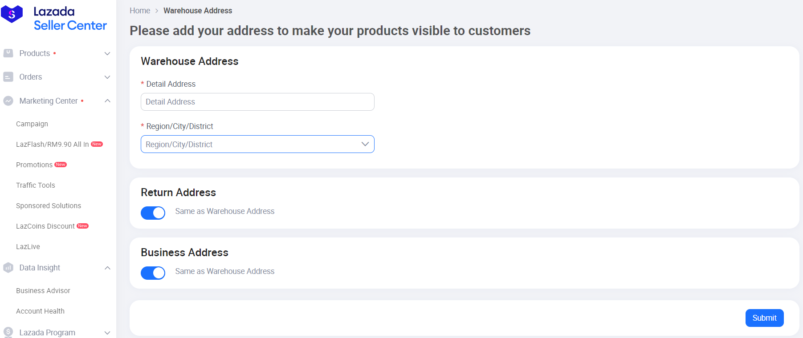Select the Data Insight chart icon
This screenshot has height=338, width=803.
click(8, 268)
